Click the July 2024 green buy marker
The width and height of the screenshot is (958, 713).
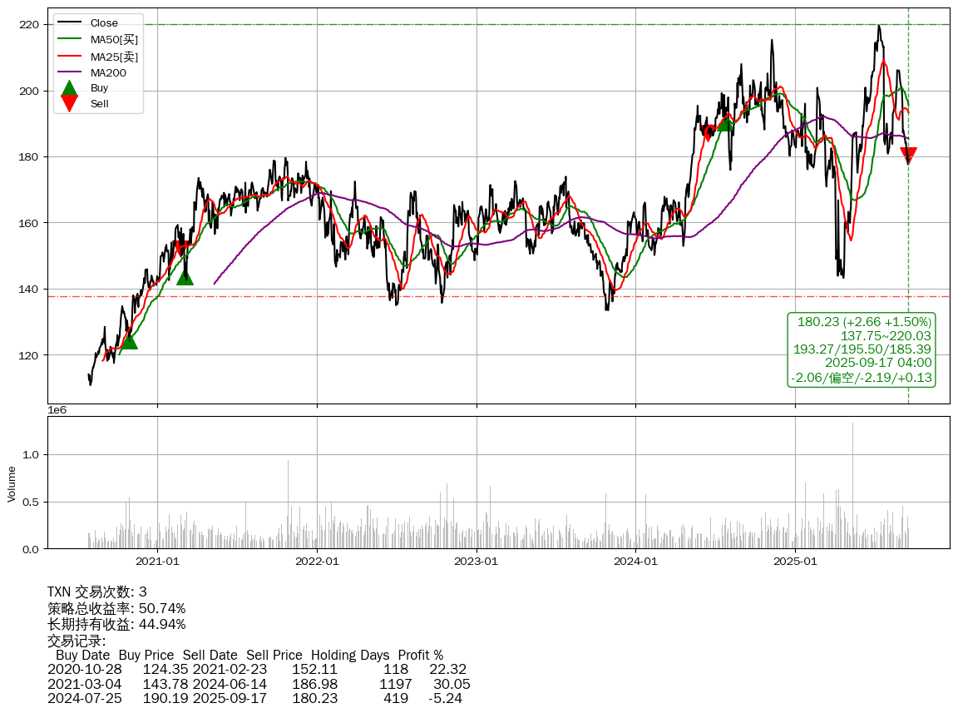tap(725, 123)
